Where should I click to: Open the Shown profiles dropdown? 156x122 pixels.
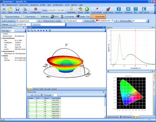pyautogui.click(x=146, y=21)
